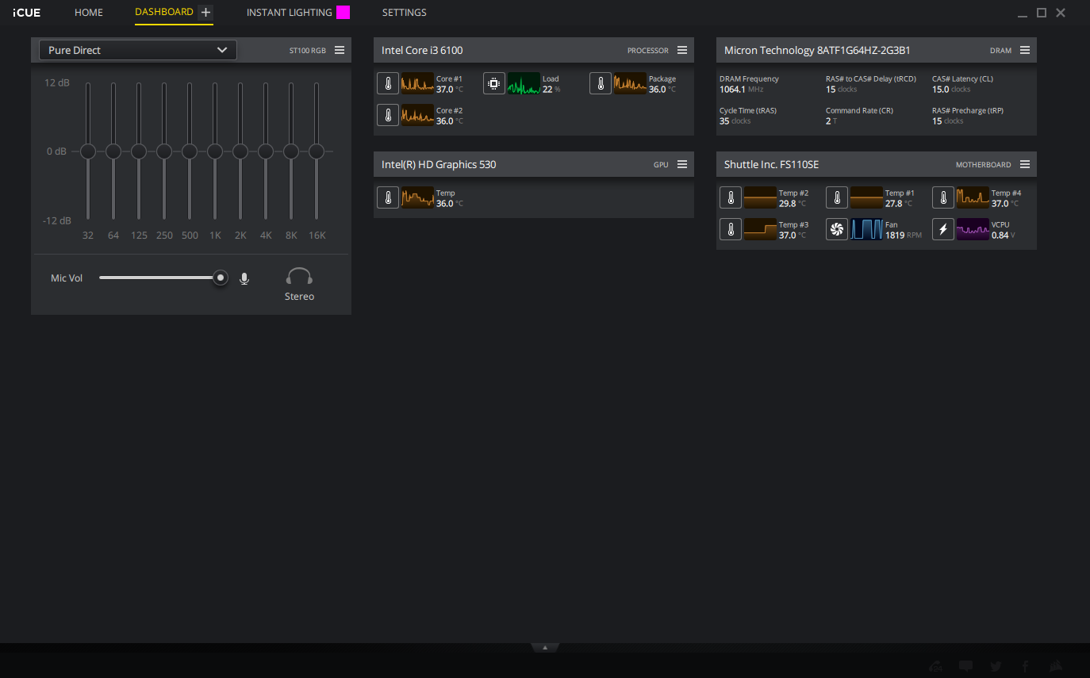Open the GPU widget hamburger menu
The image size is (1090, 678).
coord(682,164)
